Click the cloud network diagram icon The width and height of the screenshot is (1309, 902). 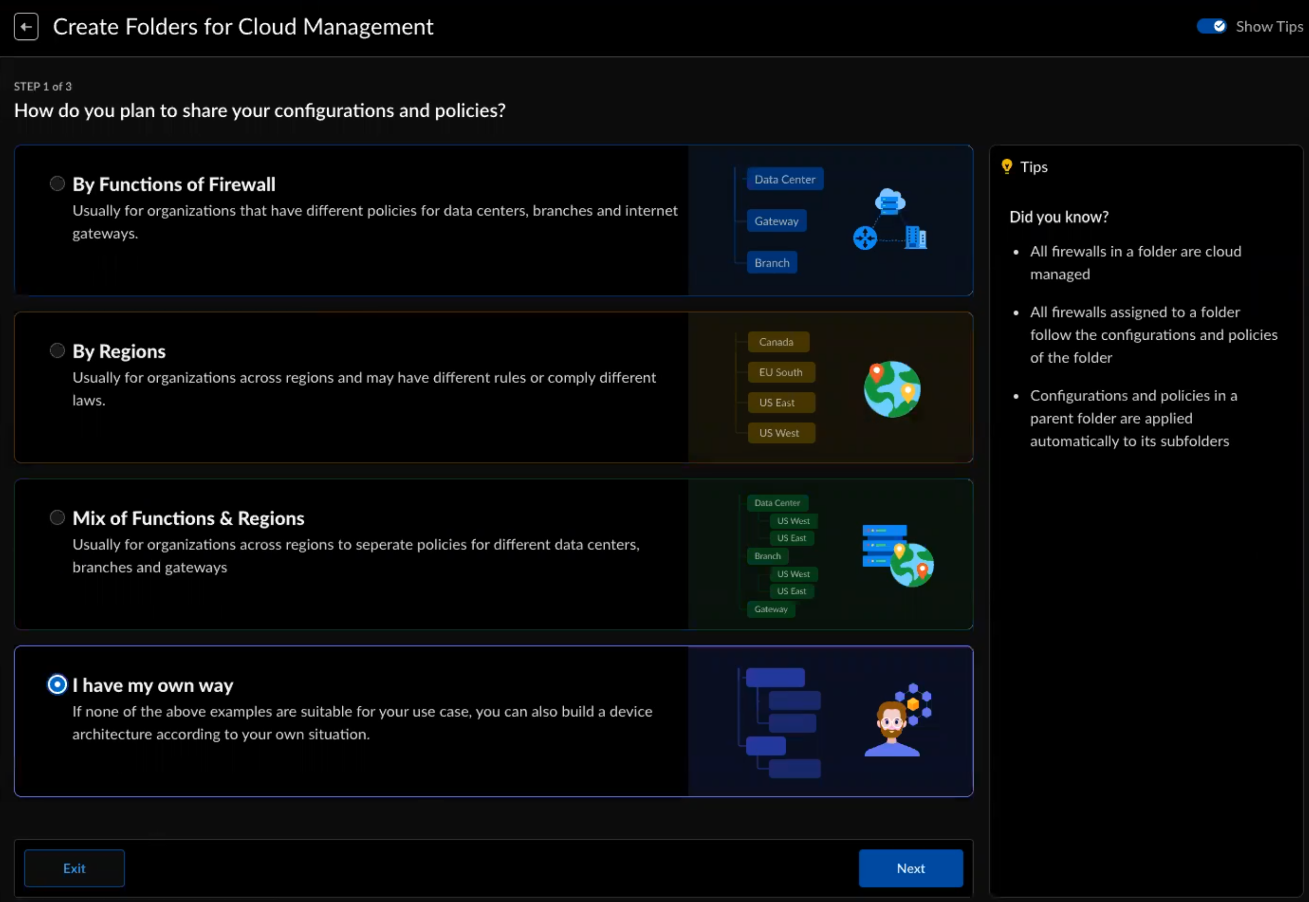click(x=890, y=220)
